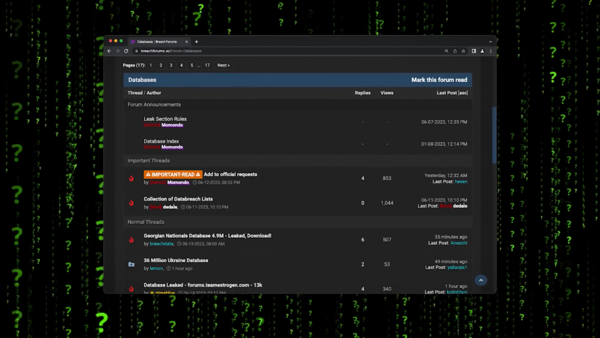Toggle sort order via the [asc] link

pos(463,93)
